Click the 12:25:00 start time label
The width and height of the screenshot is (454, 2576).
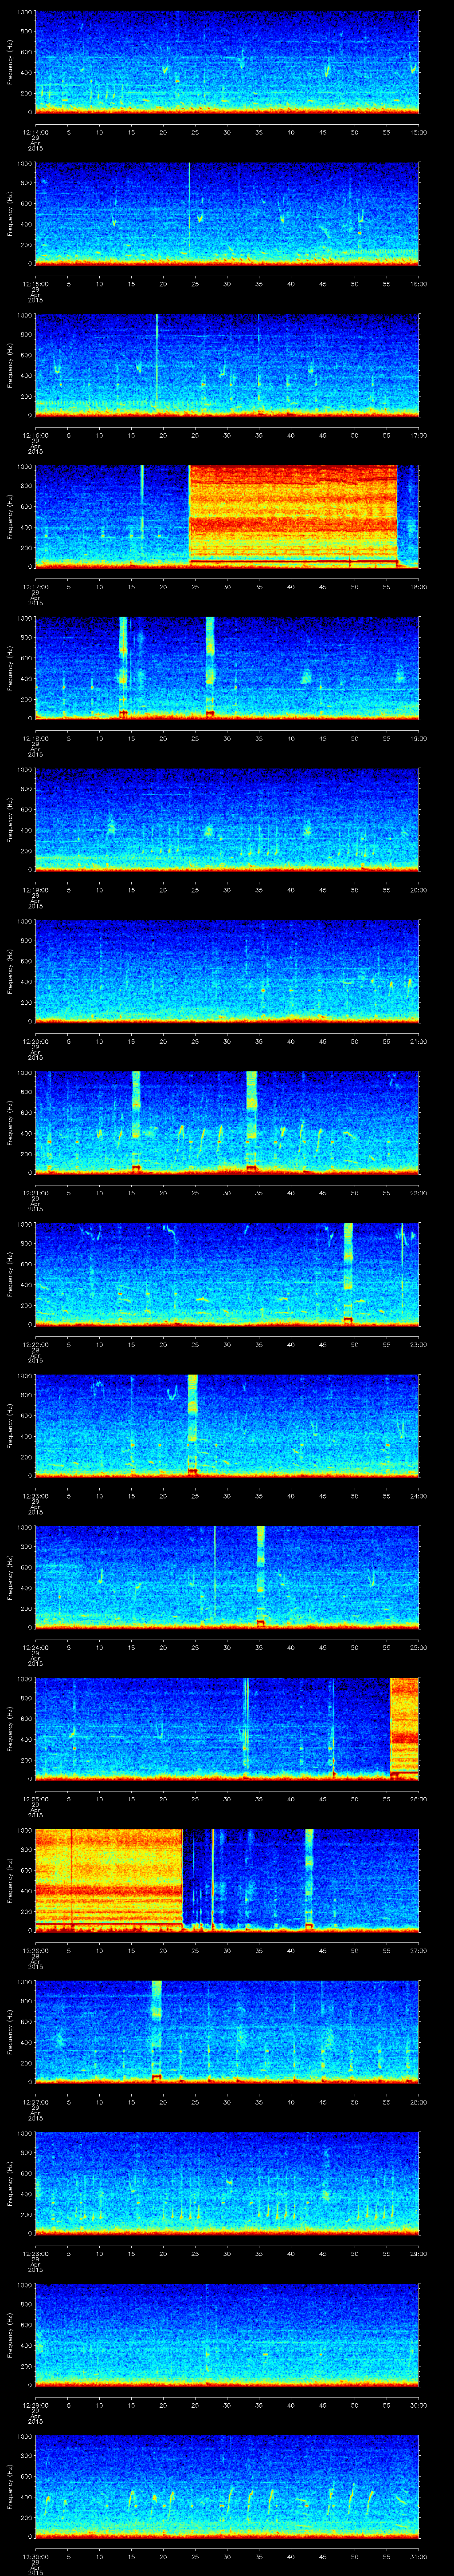point(35,1799)
